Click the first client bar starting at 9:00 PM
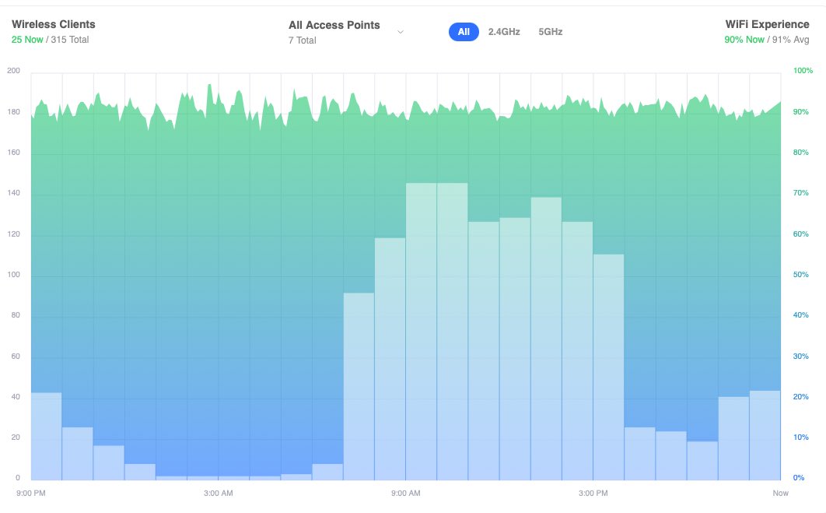826x513 pixels. [47, 437]
